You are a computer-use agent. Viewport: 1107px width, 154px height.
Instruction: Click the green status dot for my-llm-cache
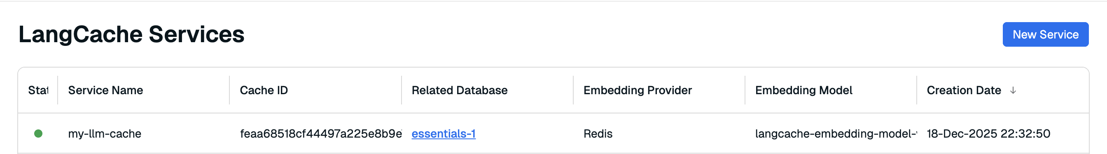[x=38, y=134]
